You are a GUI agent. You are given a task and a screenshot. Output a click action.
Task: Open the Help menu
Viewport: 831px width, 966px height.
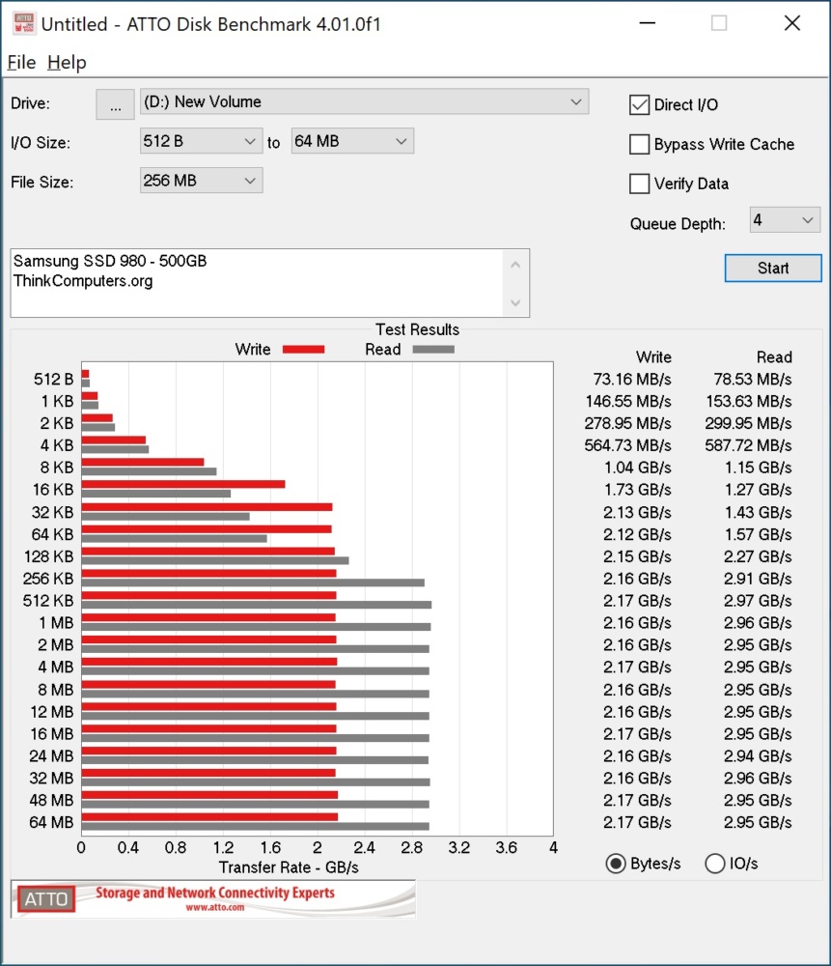(67, 62)
